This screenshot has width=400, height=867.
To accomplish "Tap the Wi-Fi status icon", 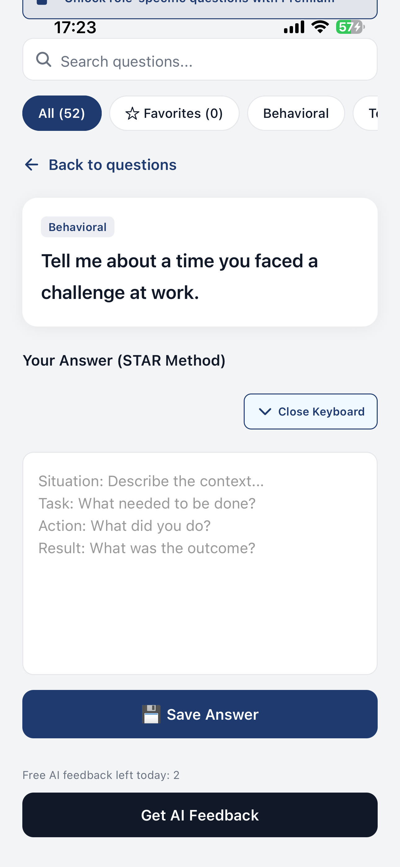I will pyautogui.click(x=320, y=27).
